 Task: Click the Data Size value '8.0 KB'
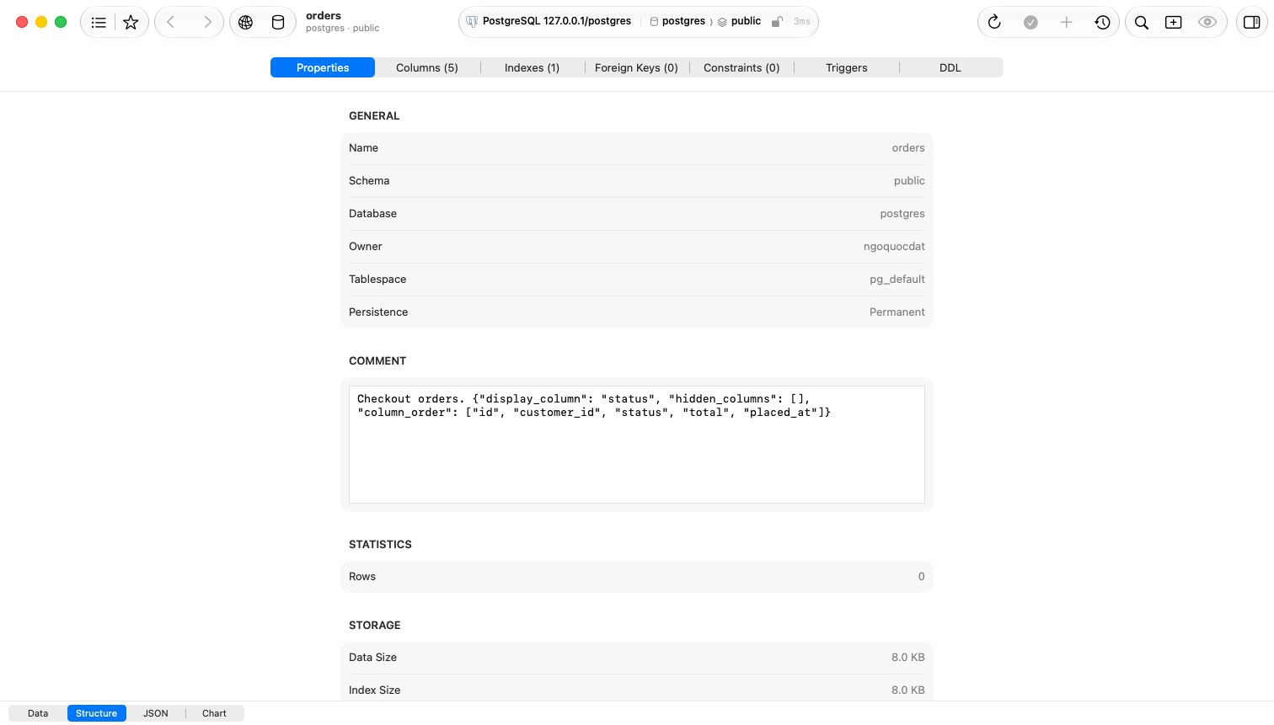908,658
